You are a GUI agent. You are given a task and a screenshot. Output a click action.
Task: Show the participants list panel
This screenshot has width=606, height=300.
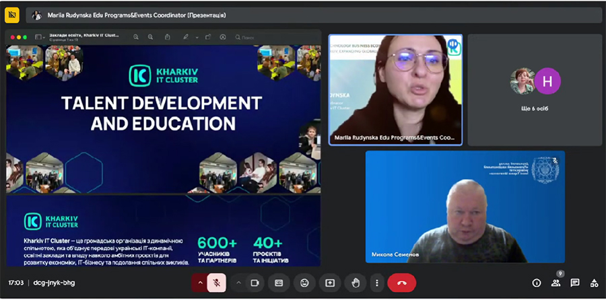pos(555,283)
